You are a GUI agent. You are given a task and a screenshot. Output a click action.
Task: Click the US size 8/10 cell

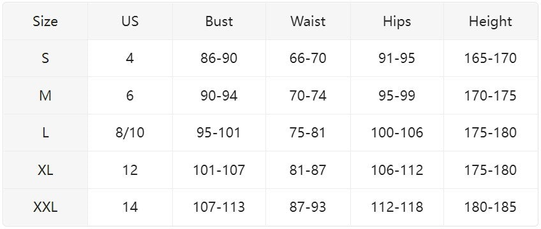point(130,133)
